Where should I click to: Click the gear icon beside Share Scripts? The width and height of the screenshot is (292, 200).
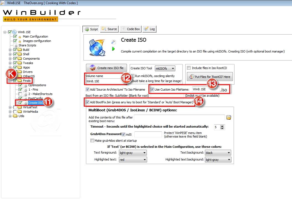pyautogui.click(x=16, y=46)
